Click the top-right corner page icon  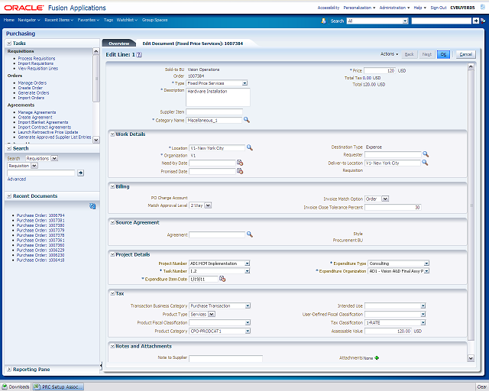(483, 7)
